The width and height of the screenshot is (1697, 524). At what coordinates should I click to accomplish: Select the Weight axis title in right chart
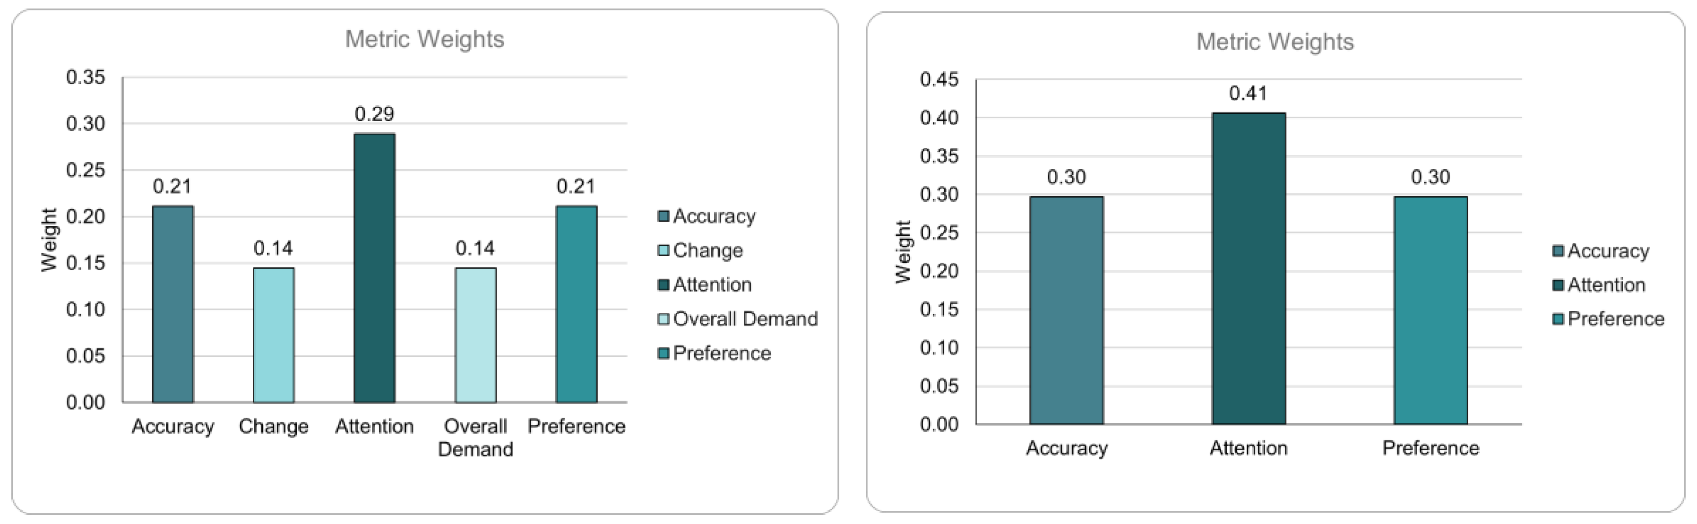coord(903,251)
